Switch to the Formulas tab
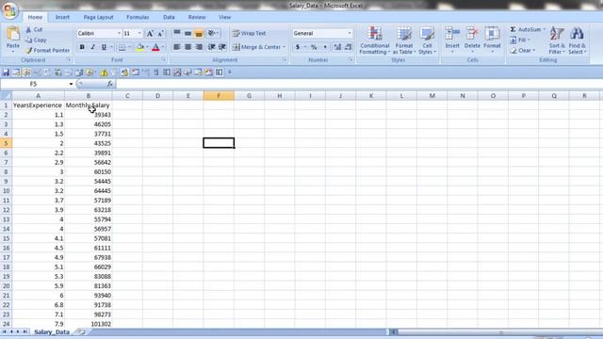 [138, 17]
